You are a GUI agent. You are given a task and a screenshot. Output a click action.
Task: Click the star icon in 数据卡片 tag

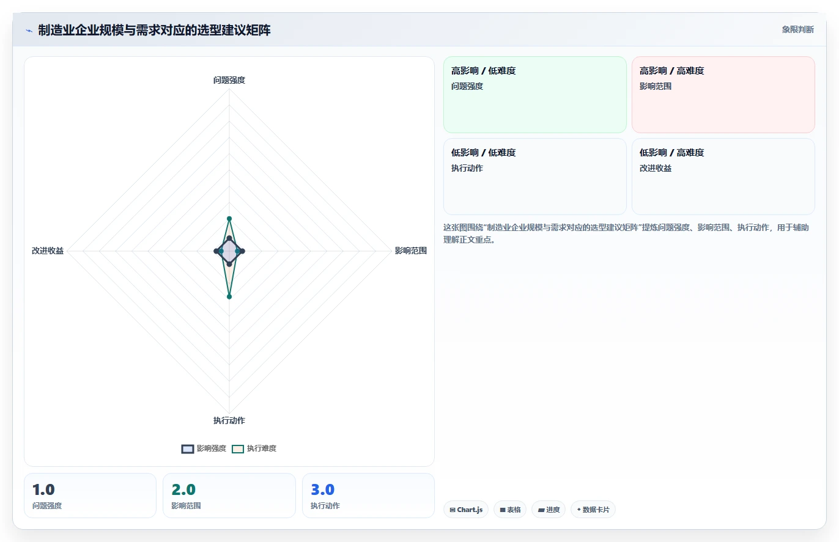pos(578,509)
